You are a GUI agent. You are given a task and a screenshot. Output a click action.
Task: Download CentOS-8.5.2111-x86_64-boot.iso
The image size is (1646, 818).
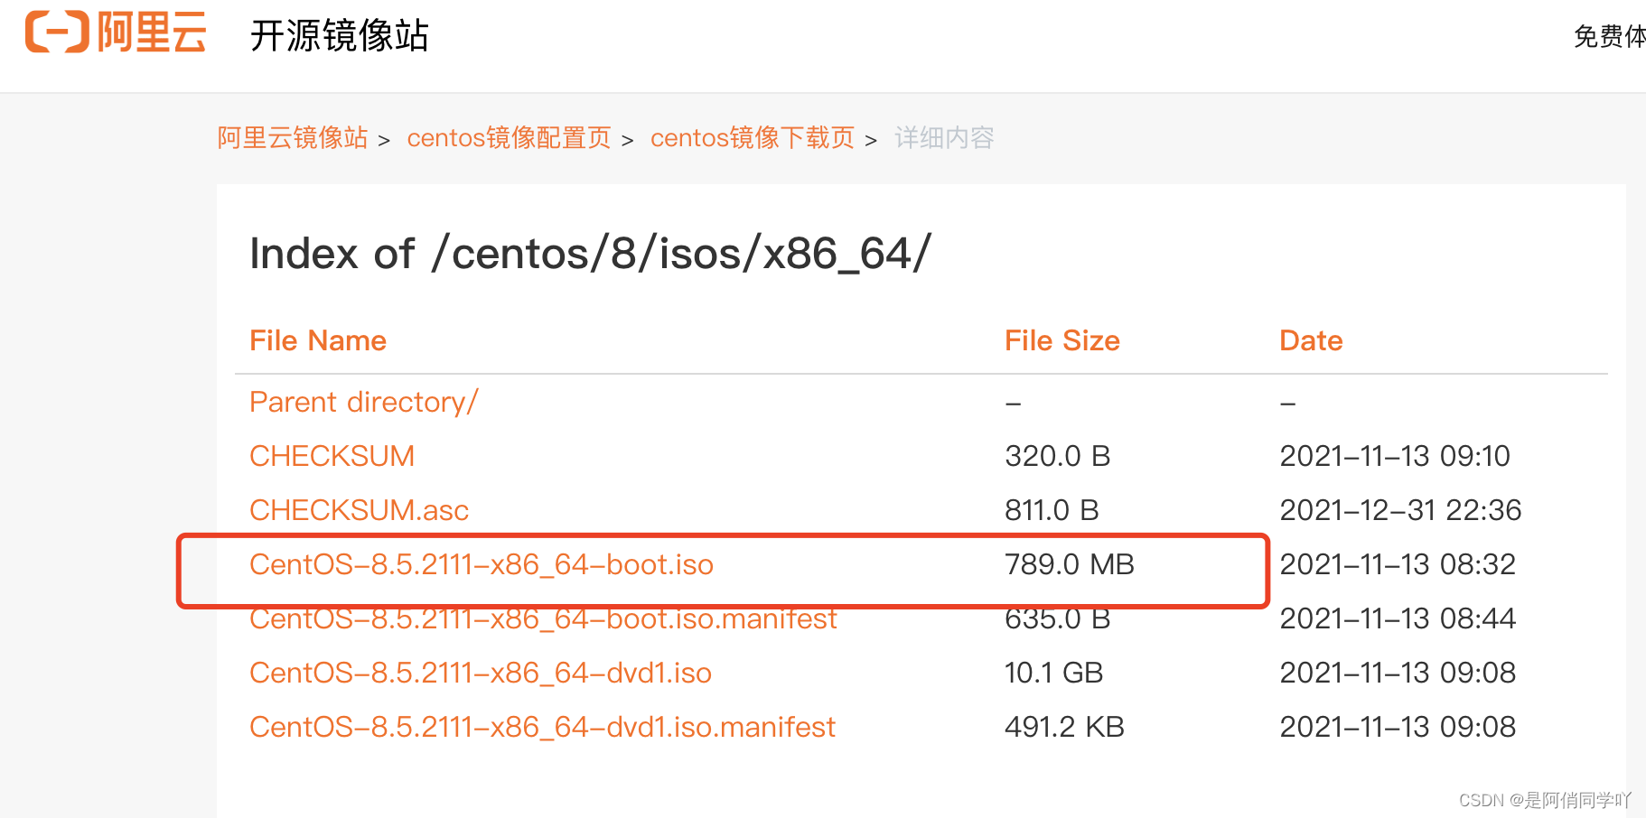[482, 564]
